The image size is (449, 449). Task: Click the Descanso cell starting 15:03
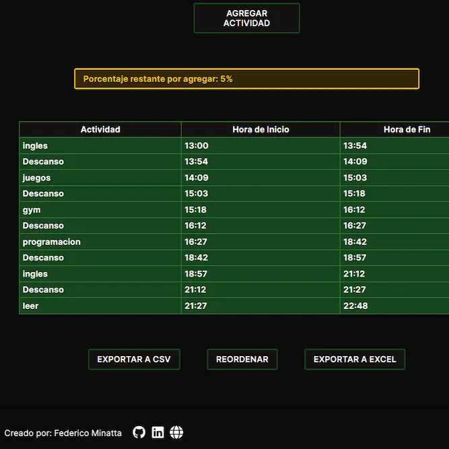(x=100, y=194)
